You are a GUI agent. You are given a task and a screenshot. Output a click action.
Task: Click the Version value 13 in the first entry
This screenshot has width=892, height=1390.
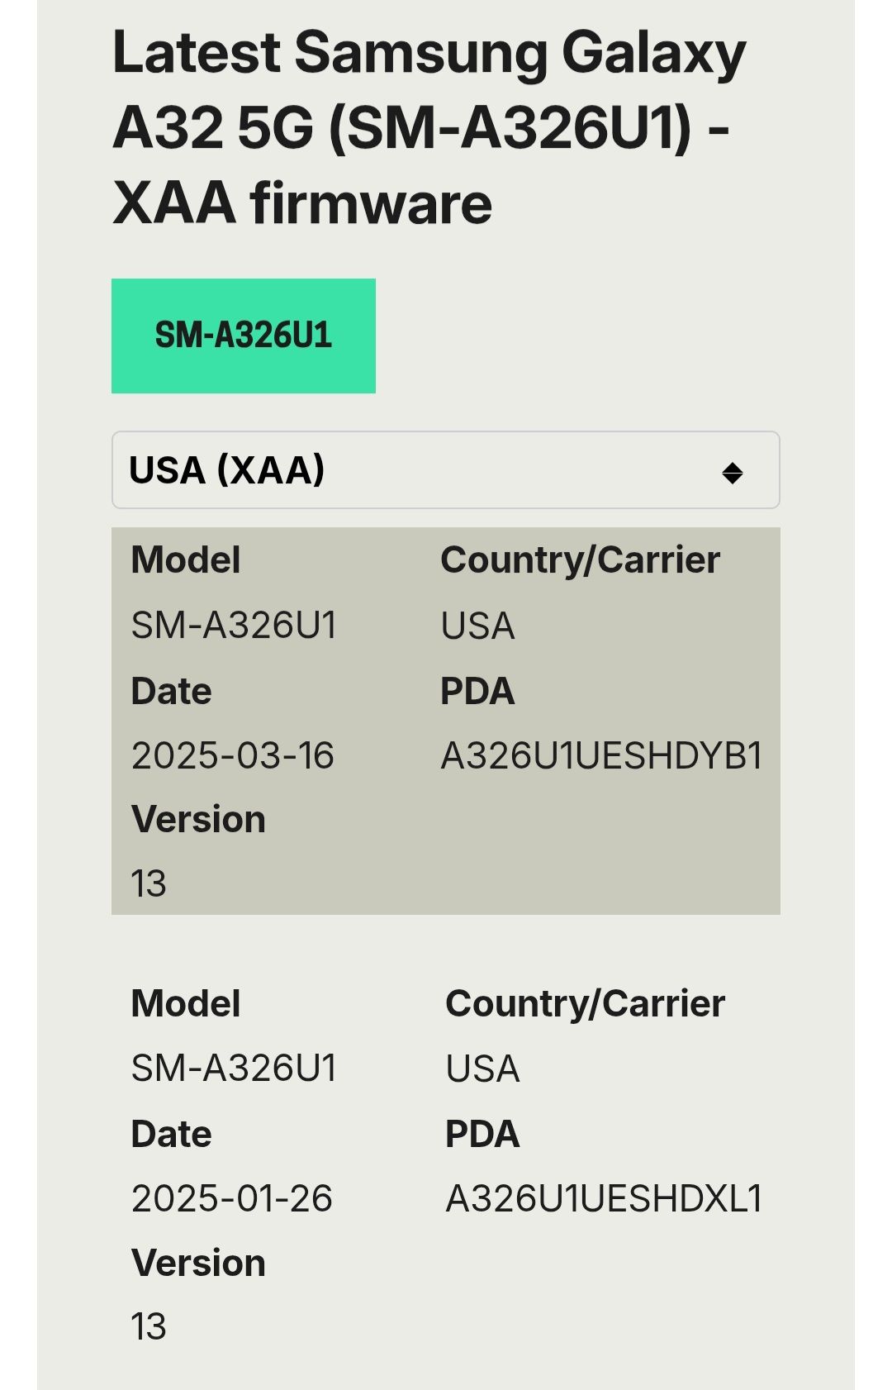(147, 883)
